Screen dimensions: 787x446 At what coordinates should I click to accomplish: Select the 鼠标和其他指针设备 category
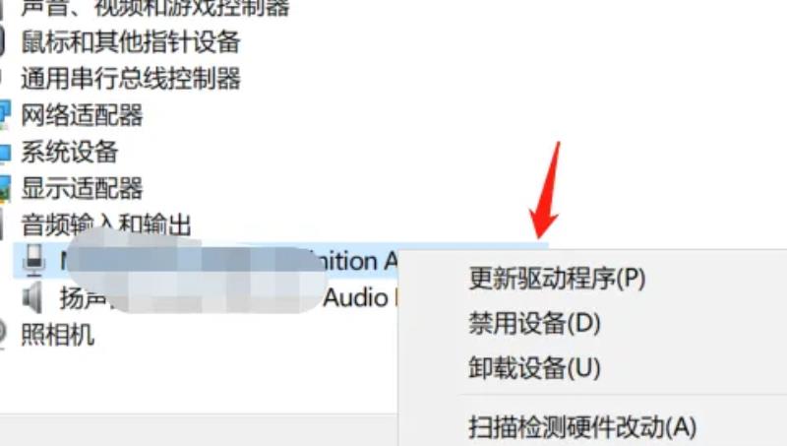pyautogui.click(x=131, y=41)
